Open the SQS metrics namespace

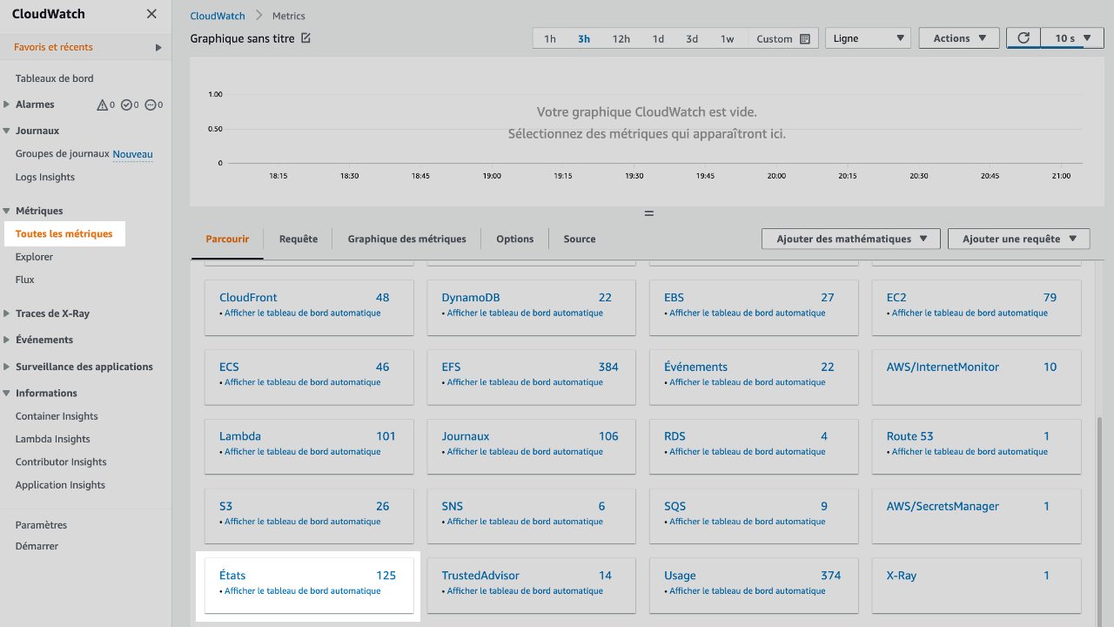674,506
